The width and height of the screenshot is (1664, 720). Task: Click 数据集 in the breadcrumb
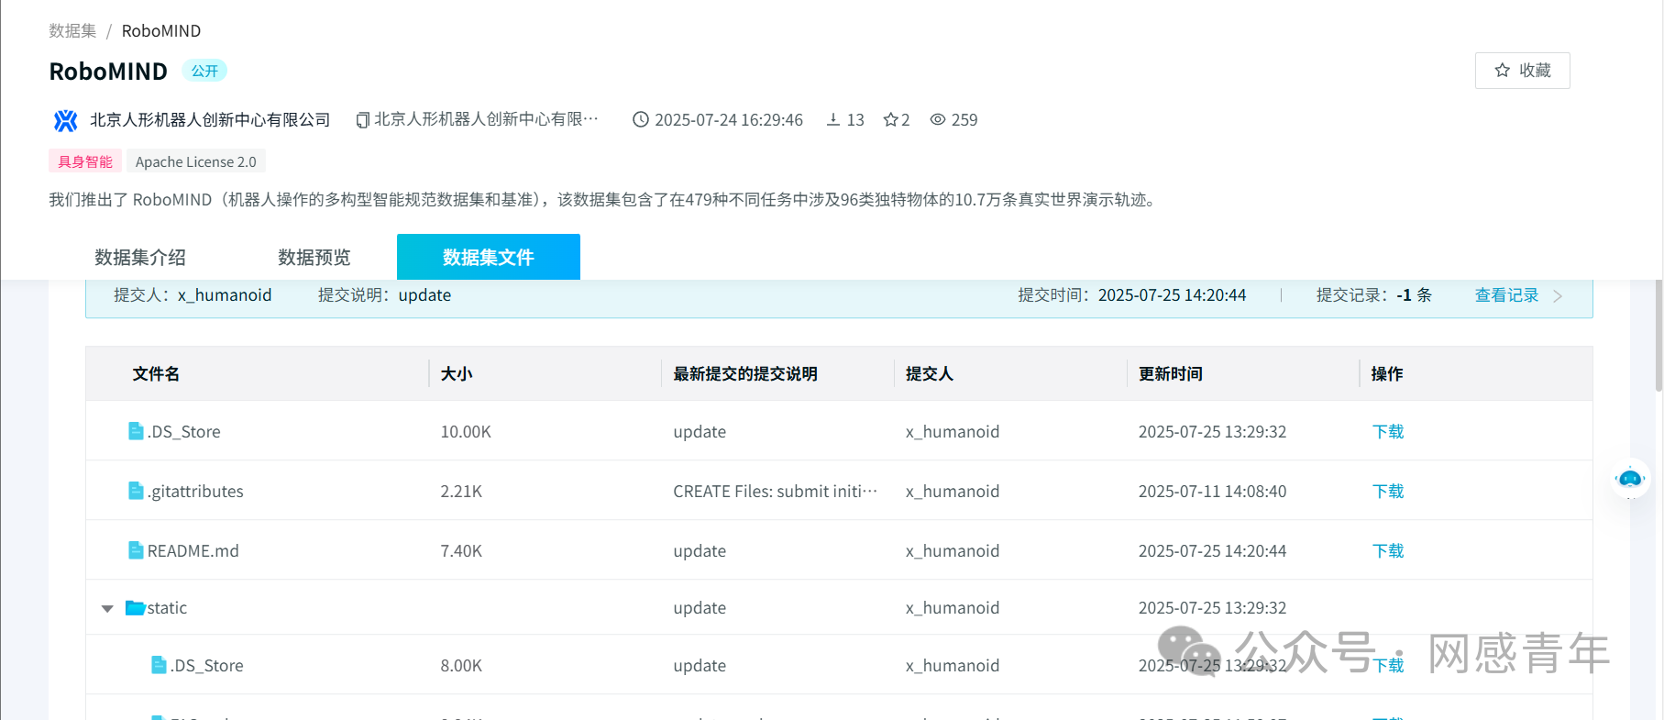pyautogui.click(x=72, y=30)
